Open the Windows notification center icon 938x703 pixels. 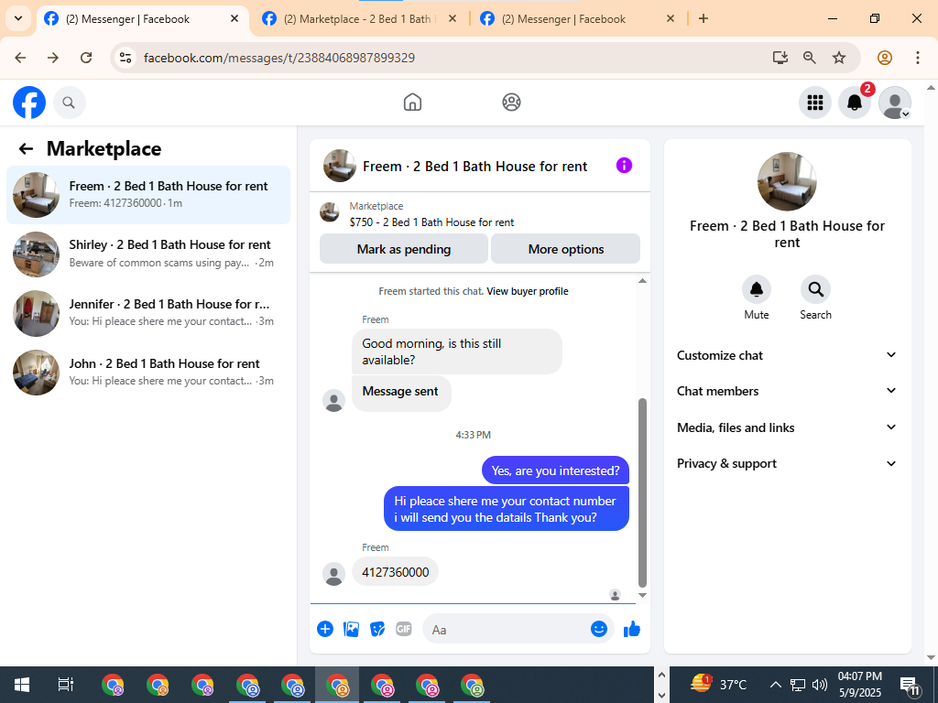(x=910, y=685)
